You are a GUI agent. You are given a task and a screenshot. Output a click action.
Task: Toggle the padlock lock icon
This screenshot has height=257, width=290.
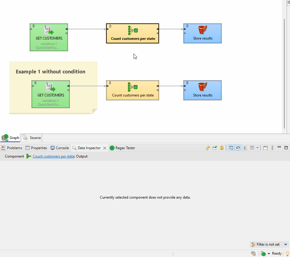pyautogui.click(x=222, y=148)
